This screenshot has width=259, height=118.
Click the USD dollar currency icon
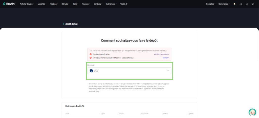coord(91,71)
